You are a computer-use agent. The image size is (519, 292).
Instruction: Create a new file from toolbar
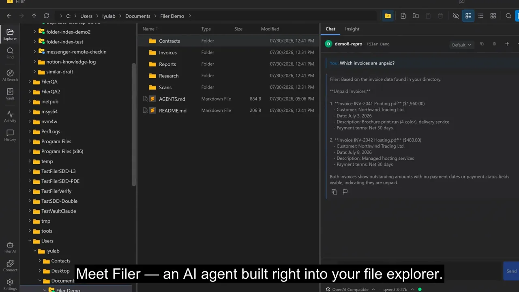(403, 16)
